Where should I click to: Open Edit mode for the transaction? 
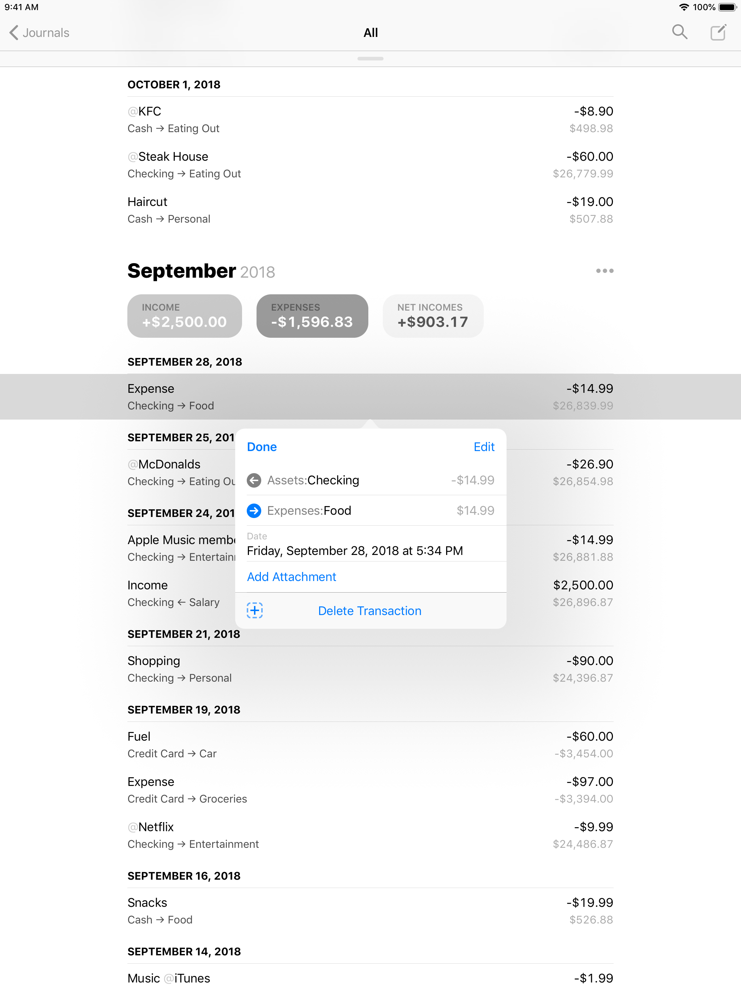(x=484, y=447)
